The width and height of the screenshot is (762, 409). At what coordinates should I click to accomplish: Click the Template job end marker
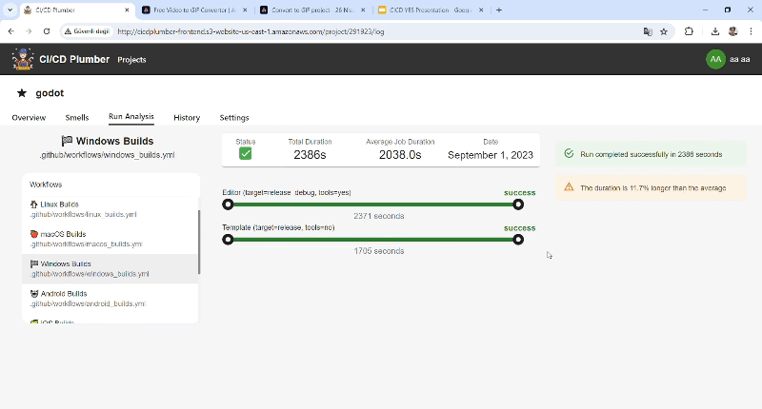pyautogui.click(x=518, y=239)
